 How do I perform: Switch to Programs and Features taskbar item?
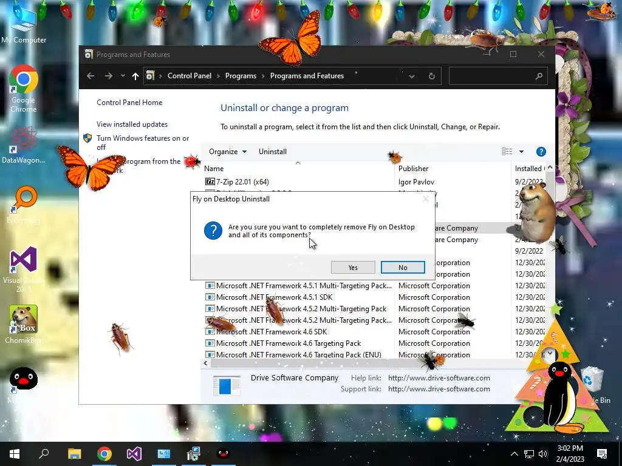click(x=194, y=454)
